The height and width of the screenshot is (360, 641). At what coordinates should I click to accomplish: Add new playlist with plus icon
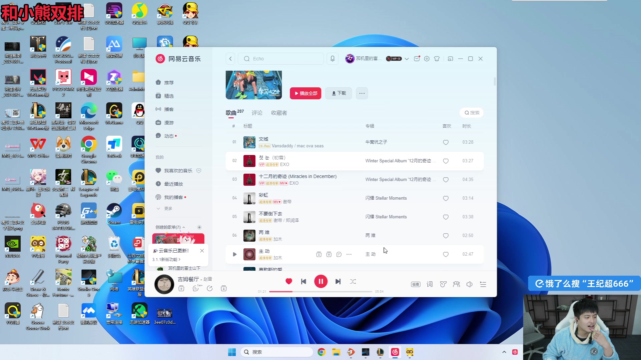[x=199, y=227]
